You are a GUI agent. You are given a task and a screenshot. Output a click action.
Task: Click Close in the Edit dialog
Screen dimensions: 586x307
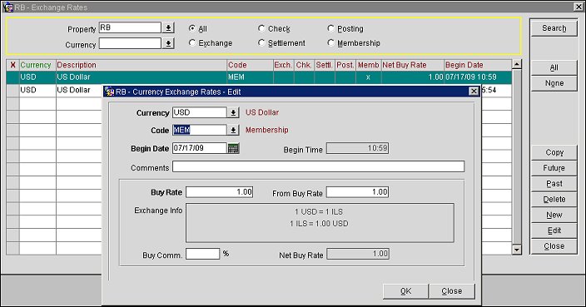pos(452,291)
